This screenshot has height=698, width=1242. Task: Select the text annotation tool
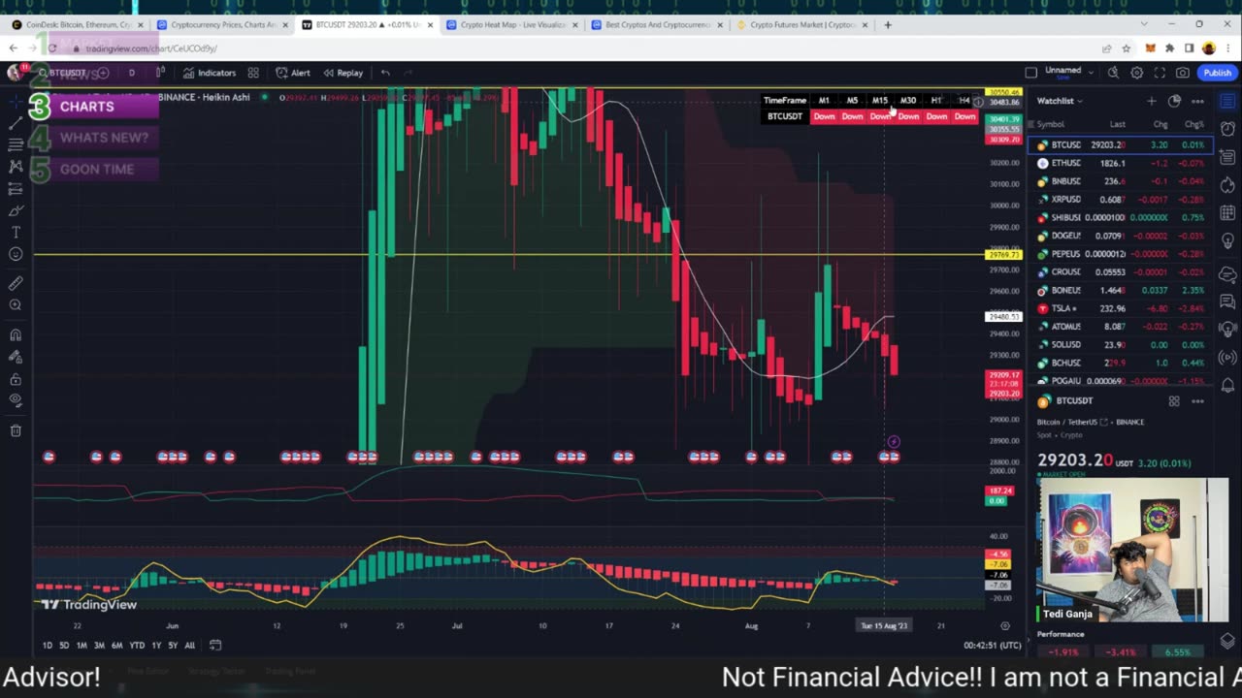tap(16, 233)
